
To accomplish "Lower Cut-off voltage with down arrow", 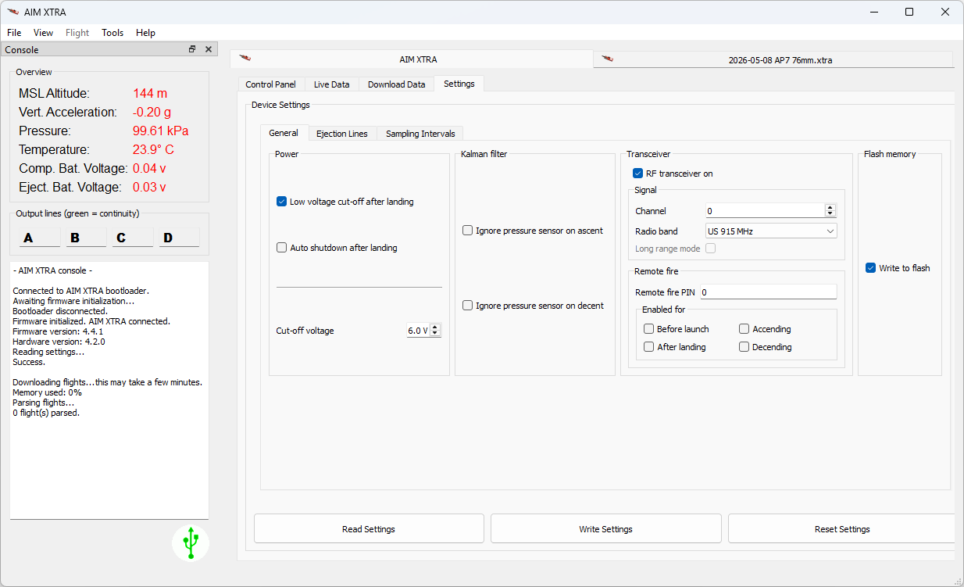I will [435, 334].
